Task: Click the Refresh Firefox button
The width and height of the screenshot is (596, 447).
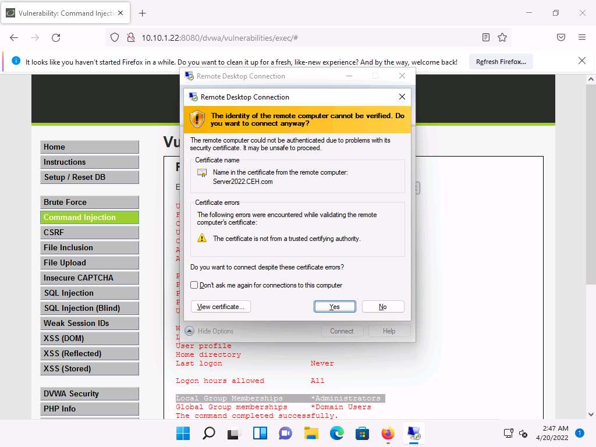Action: [501, 62]
